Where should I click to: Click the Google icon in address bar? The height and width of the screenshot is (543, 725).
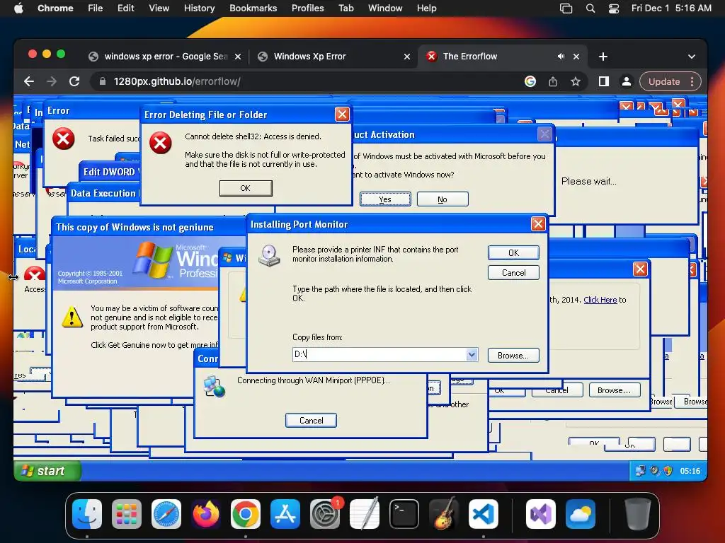click(530, 82)
